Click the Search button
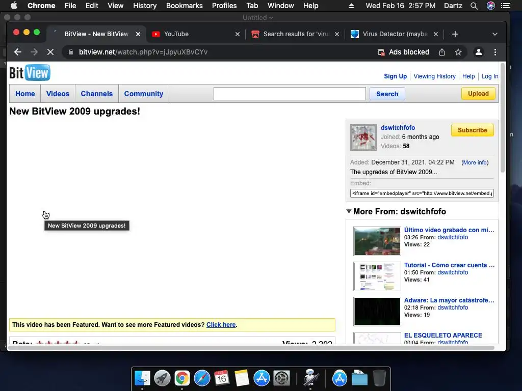 click(387, 94)
